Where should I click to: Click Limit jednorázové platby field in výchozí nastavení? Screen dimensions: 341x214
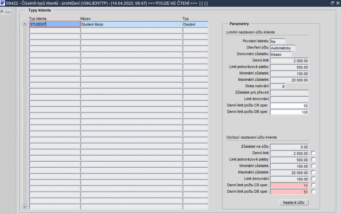point(289,160)
